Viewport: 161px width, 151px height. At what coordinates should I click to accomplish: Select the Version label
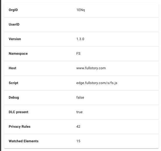(15, 39)
